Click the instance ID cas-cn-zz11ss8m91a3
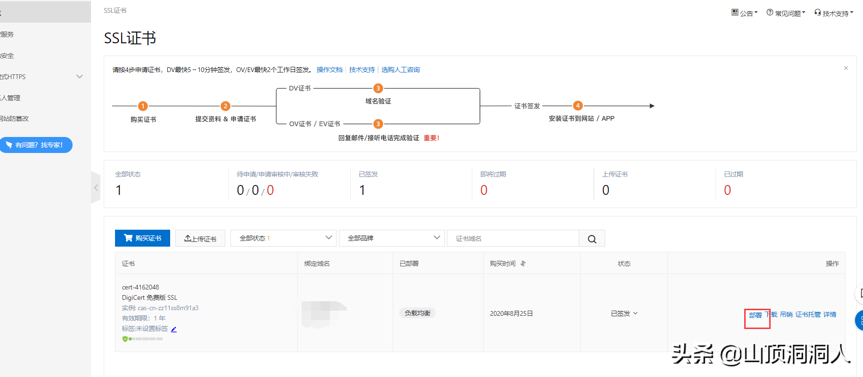 tap(168, 308)
